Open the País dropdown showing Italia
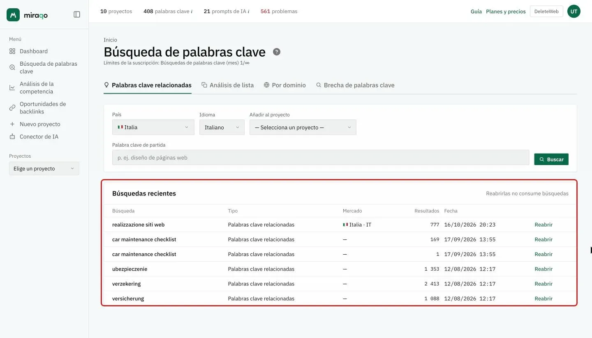 tap(153, 127)
